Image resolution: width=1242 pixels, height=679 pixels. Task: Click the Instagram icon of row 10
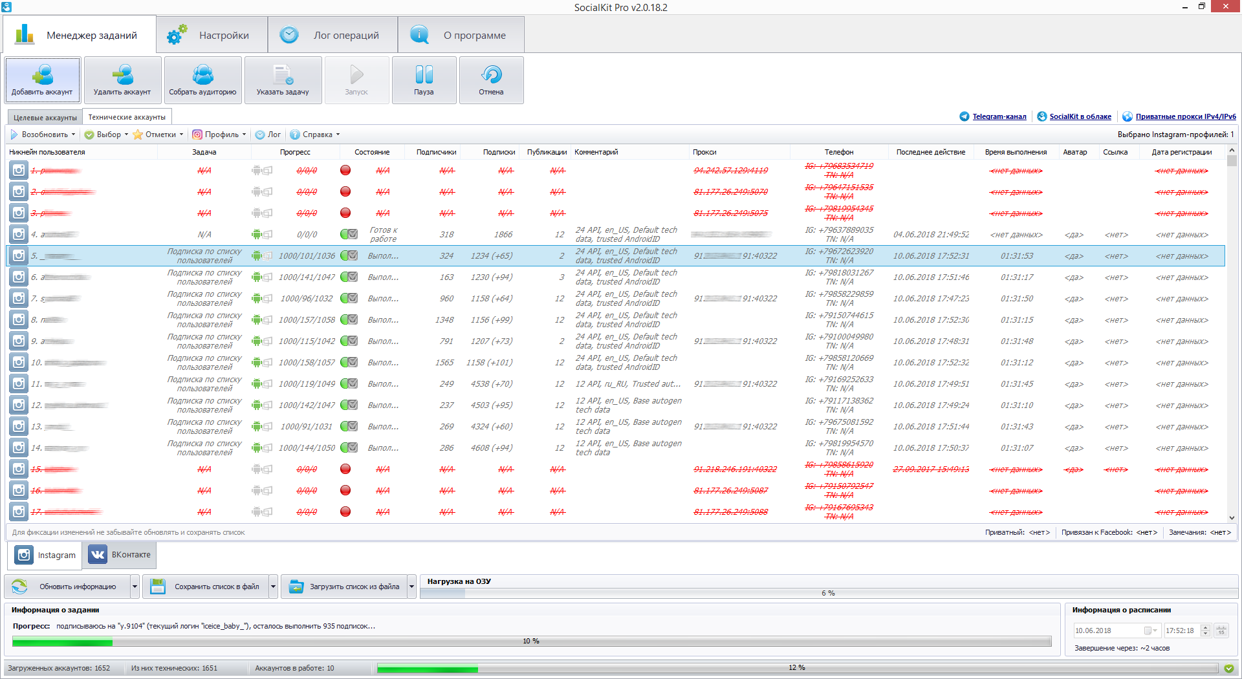pyautogui.click(x=19, y=362)
